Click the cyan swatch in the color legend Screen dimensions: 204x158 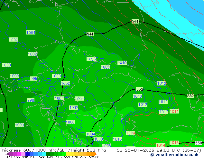[x=44, y=154]
